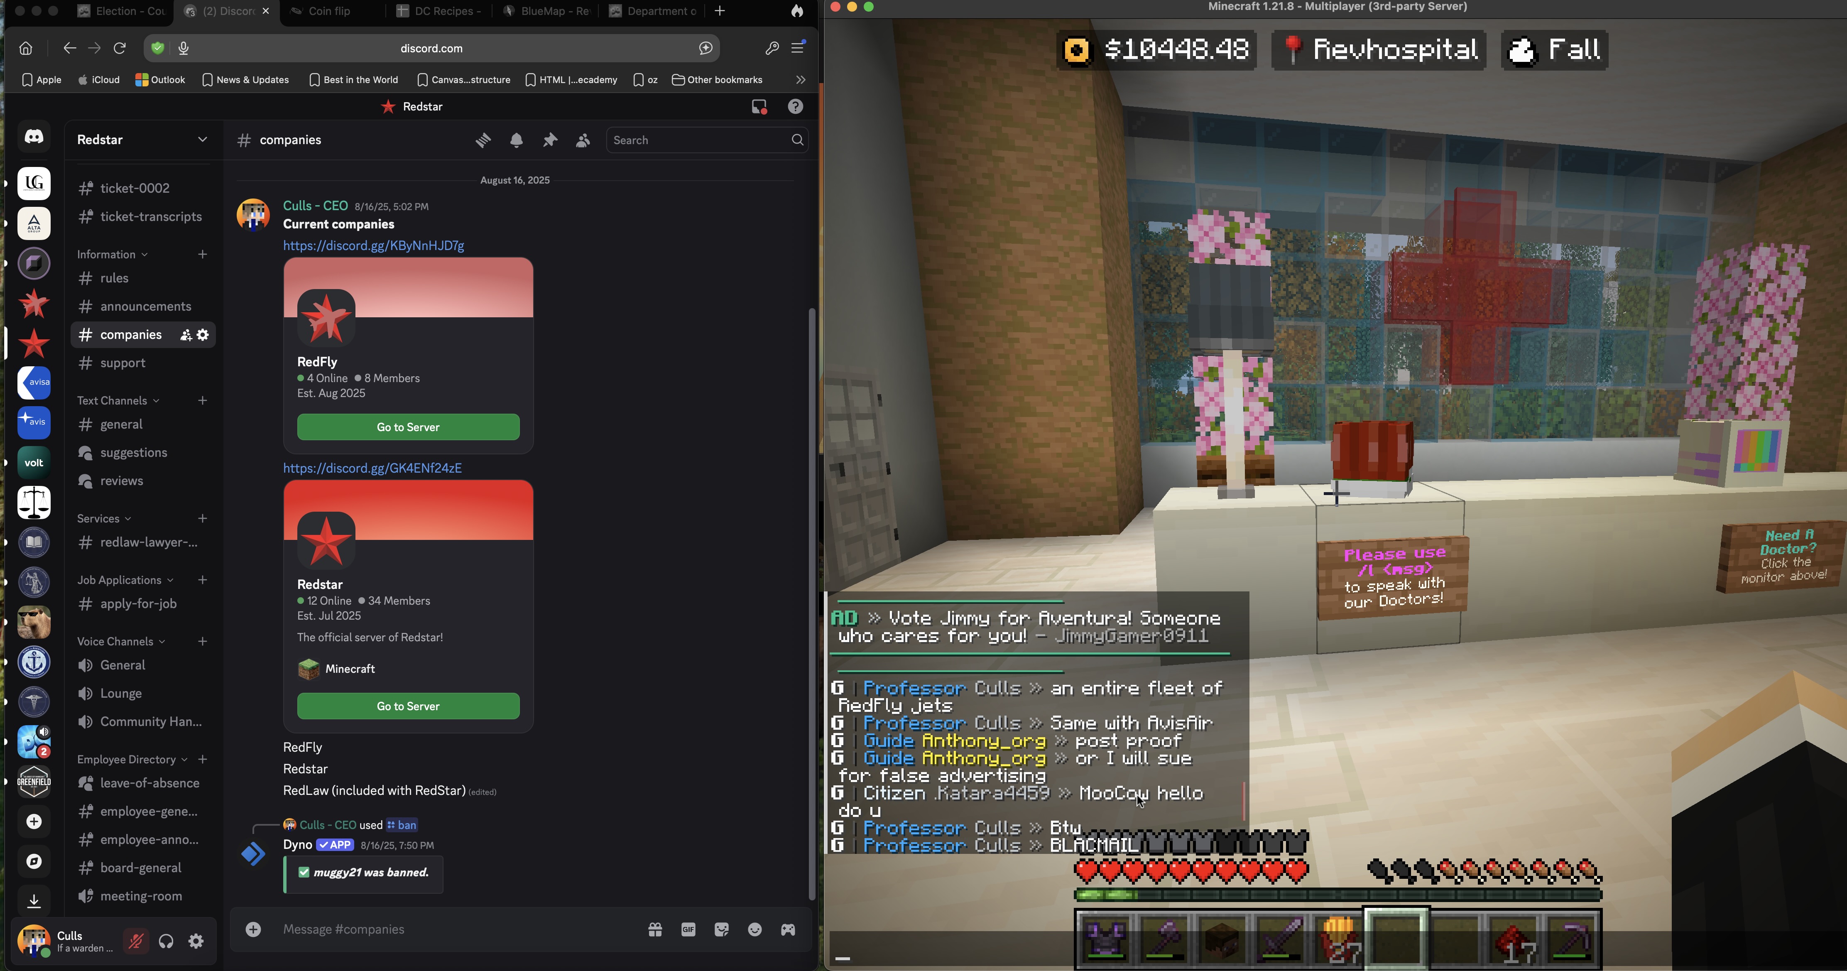Image resolution: width=1847 pixels, height=971 pixels.
Task: Open discord.gg/GK4ENf24zE invite link
Action: [372, 468]
